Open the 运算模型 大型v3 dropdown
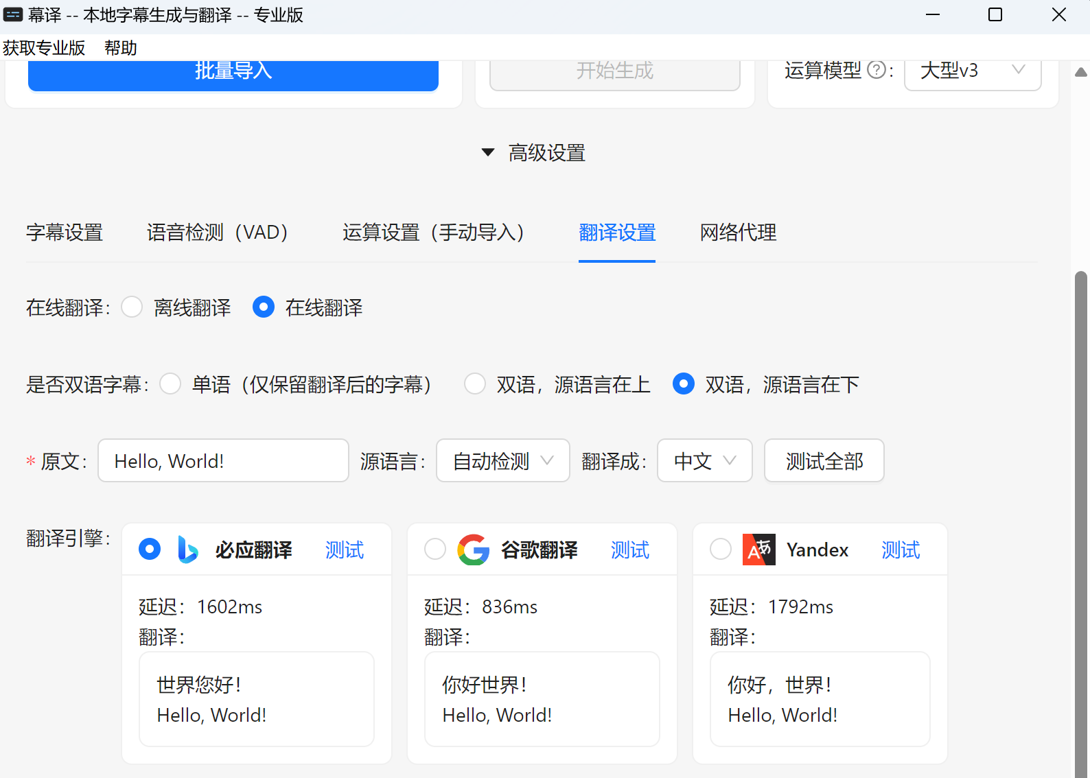This screenshot has width=1090, height=778. (972, 71)
